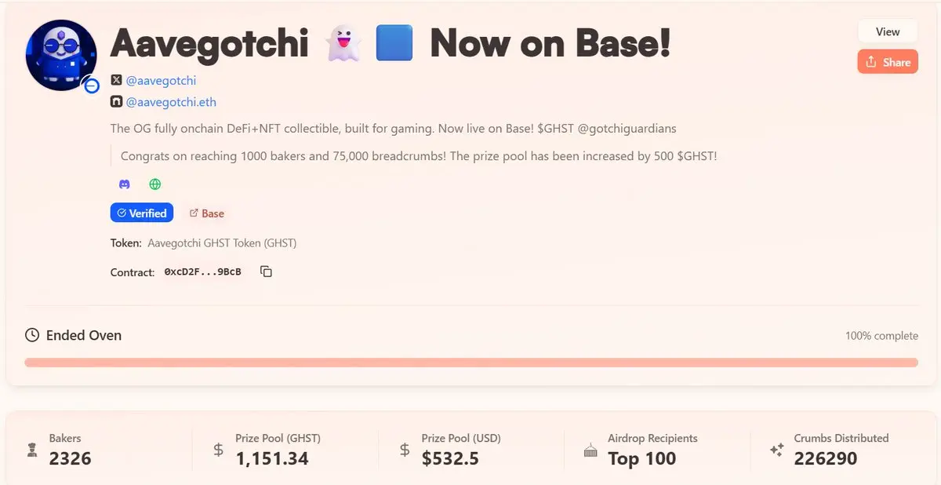Share this Aavegotchi campaign
Viewport: 941px width, 485px height.
click(x=888, y=62)
